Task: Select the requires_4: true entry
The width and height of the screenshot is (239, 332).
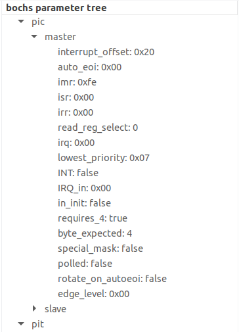Action: [x=93, y=218]
